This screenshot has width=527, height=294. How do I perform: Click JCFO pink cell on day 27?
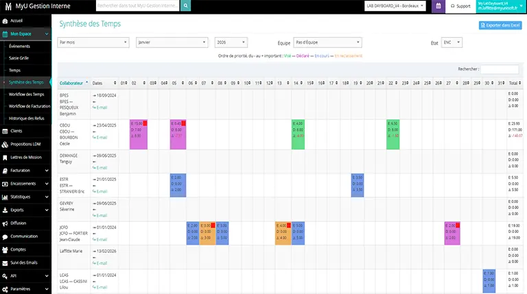point(452,233)
